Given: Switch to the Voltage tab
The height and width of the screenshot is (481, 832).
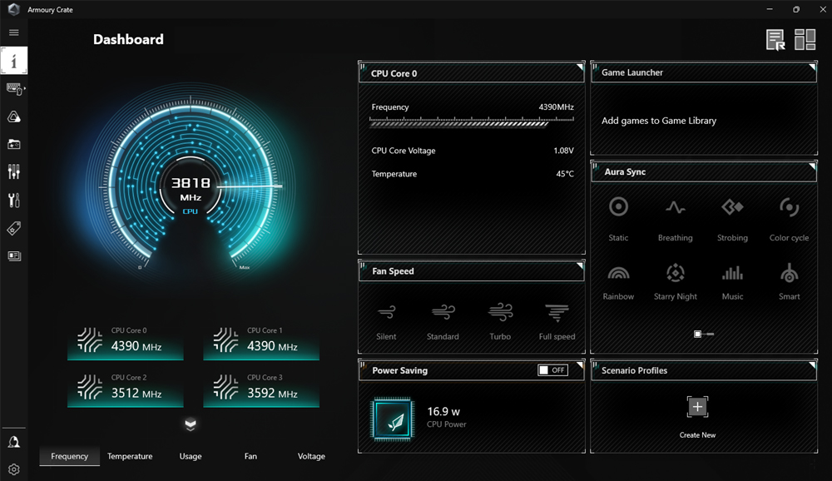Looking at the screenshot, I should click(311, 456).
